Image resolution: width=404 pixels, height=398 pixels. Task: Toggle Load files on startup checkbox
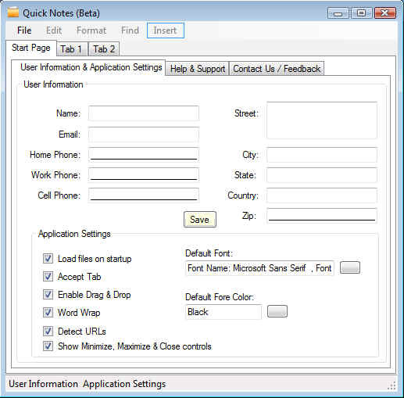pyautogui.click(x=48, y=259)
